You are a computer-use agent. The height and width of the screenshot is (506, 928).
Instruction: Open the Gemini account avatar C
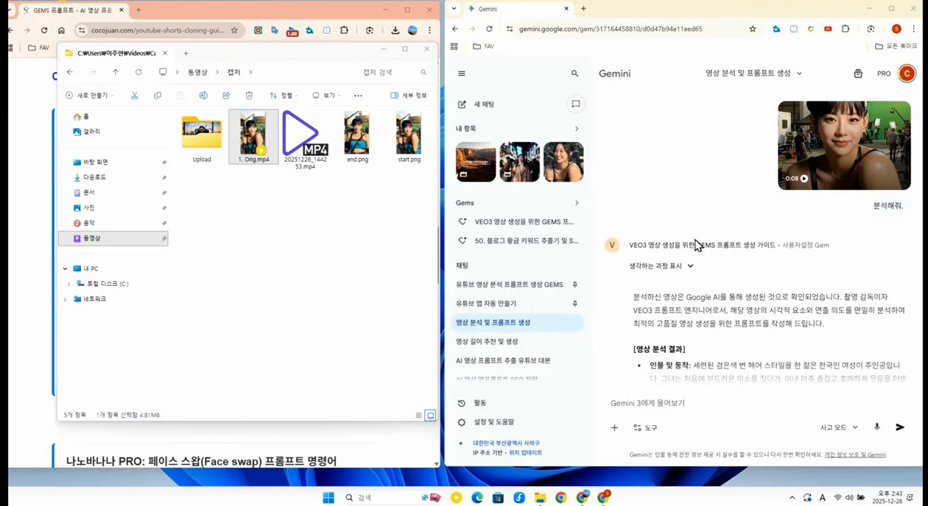907,74
